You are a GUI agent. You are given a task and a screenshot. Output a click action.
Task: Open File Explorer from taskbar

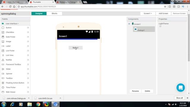(x=29, y=104)
